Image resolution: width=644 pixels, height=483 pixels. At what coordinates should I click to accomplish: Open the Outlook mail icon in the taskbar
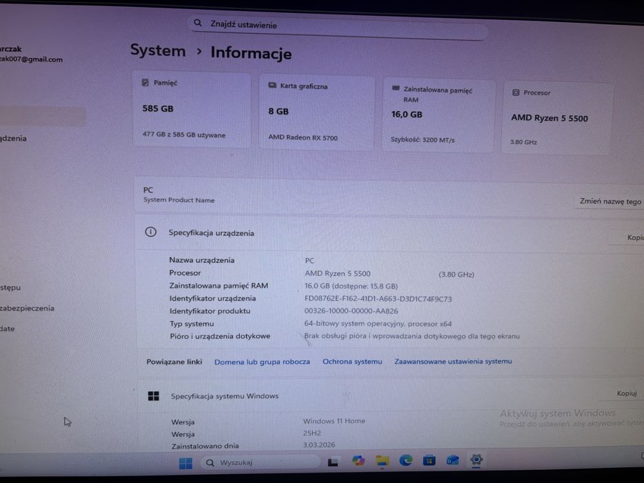(453, 460)
